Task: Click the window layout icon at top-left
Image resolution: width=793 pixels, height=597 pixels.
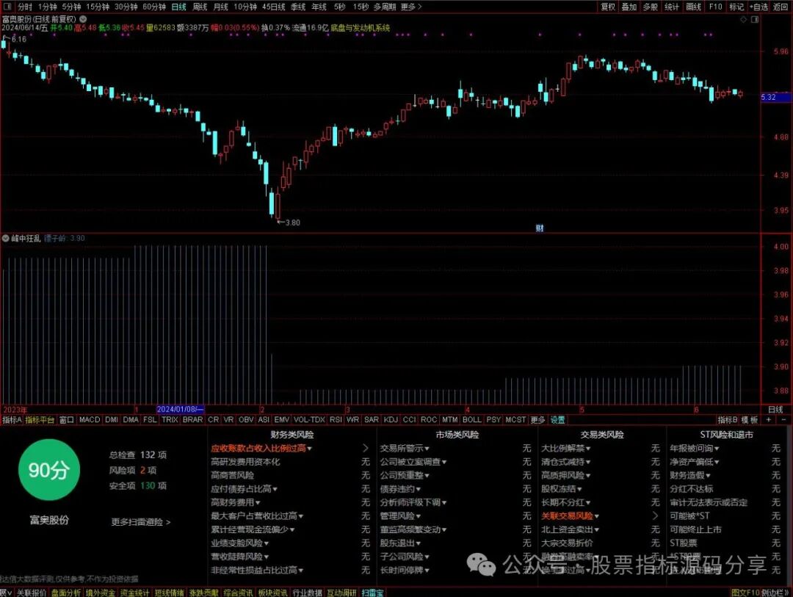Action: click(7, 7)
